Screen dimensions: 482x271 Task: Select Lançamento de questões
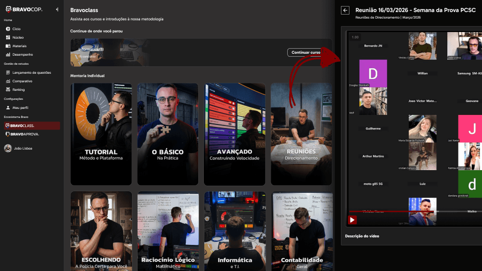32,73
